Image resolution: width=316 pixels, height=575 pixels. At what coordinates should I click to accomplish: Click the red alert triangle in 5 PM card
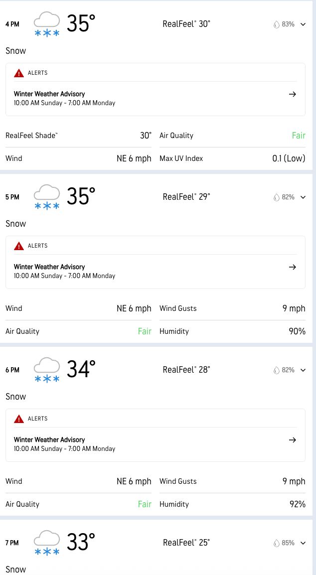coord(19,246)
